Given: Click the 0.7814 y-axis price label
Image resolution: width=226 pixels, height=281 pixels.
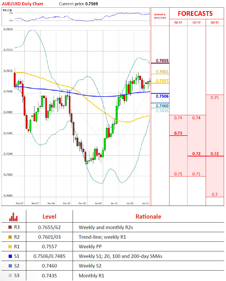Looking at the screenshot, I should [x=8, y=29].
